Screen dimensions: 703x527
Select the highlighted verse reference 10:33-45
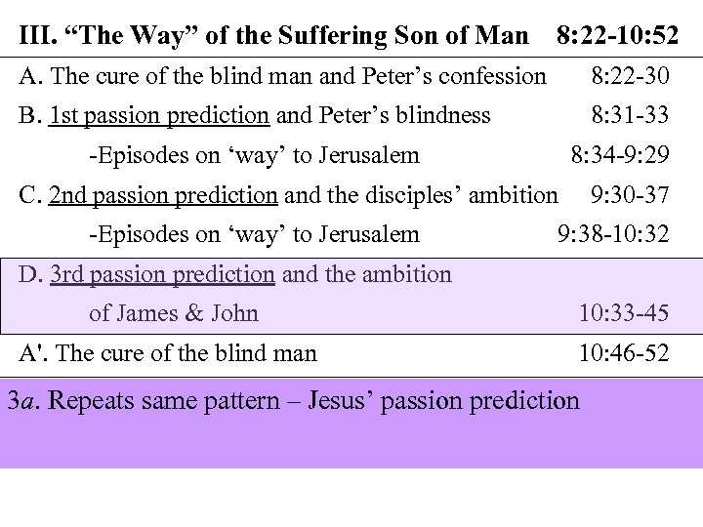click(623, 313)
